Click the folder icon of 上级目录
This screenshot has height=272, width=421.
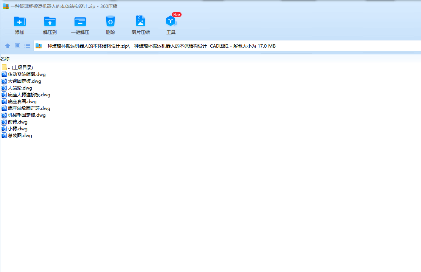pyautogui.click(x=4, y=67)
